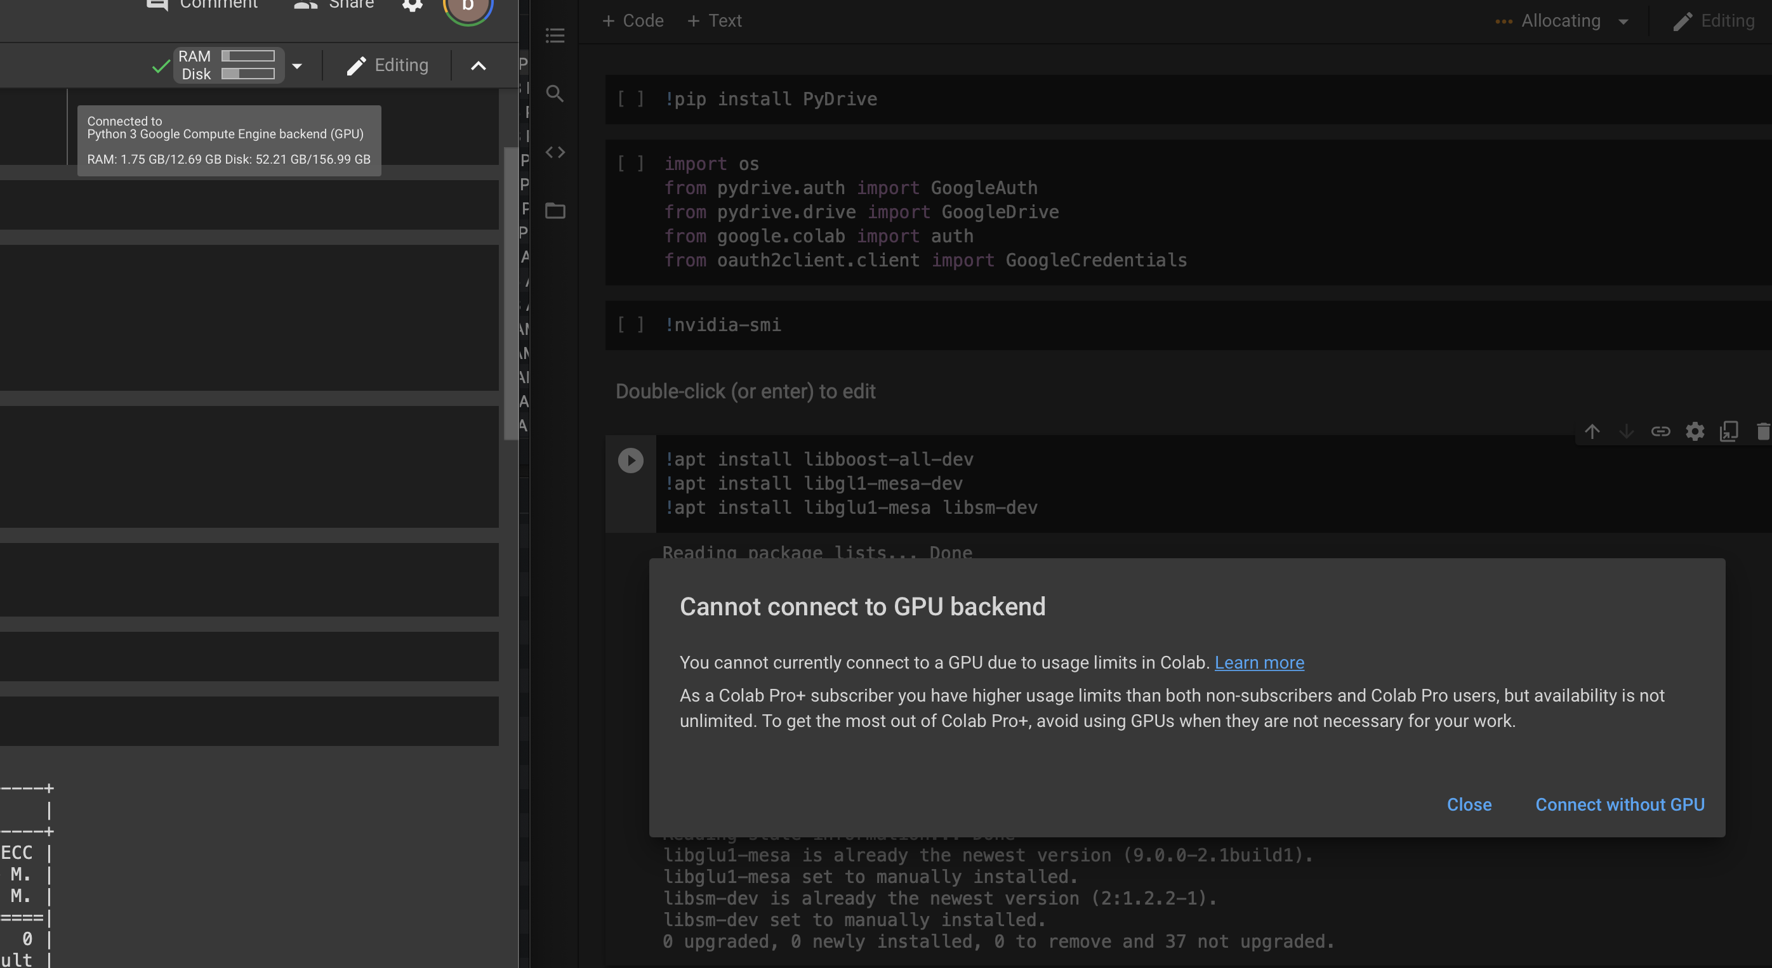Copy the apt install cell

click(x=1729, y=431)
